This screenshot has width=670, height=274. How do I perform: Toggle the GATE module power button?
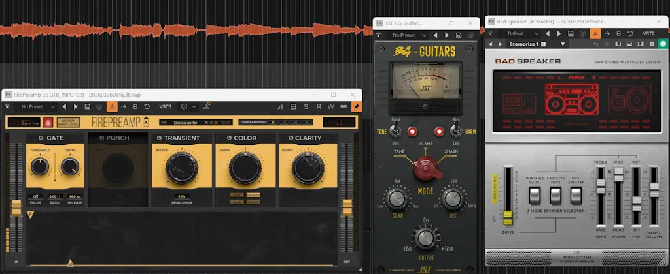(x=41, y=138)
